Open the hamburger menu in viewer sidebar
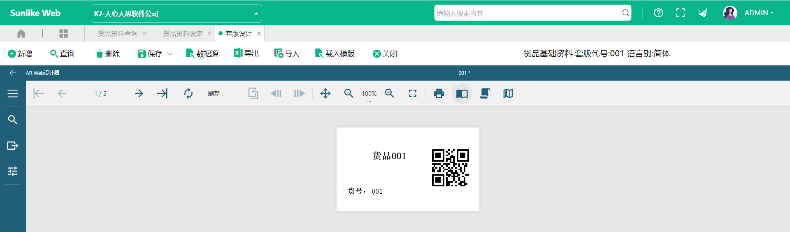The height and width of the screenshot is (232, 790). click(13, 93)
